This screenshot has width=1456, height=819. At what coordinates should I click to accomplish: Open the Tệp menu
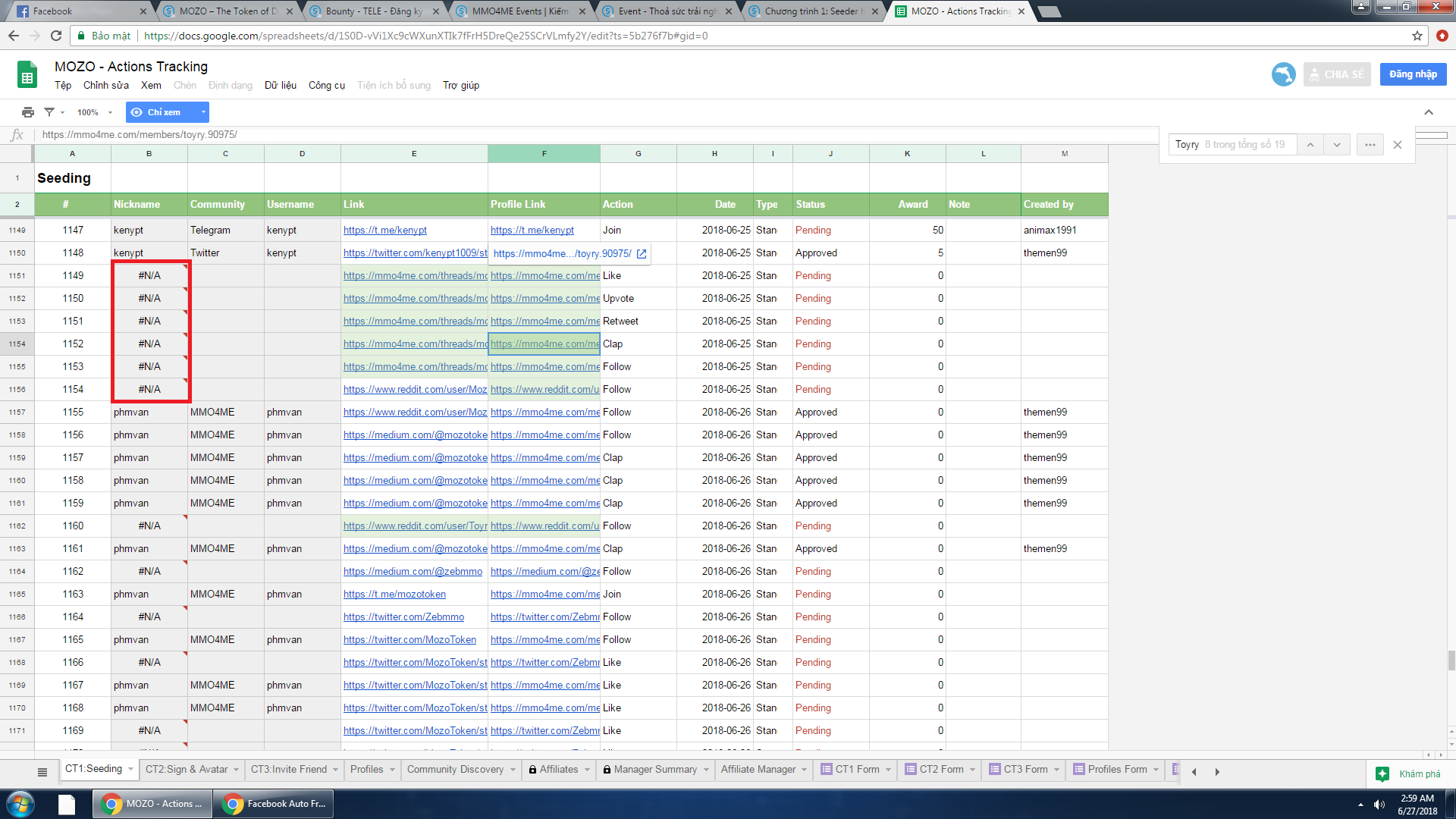tap(63, 86)
